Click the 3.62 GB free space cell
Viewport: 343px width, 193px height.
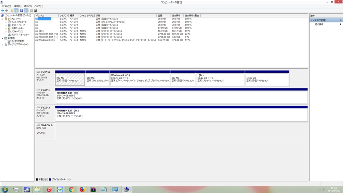point(176,37)
